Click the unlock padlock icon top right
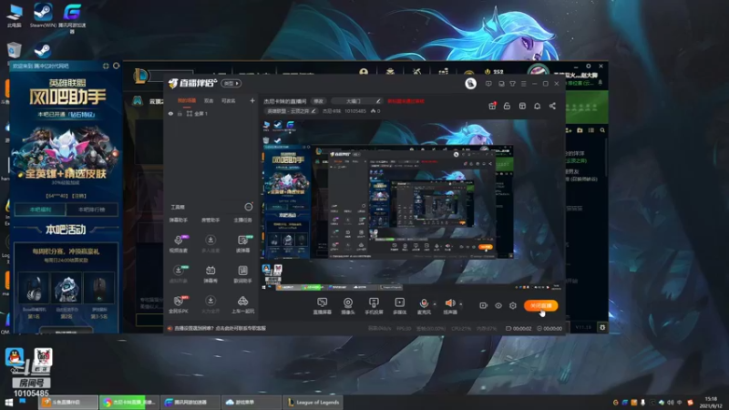The image size is (729, 410). point(507,106)
